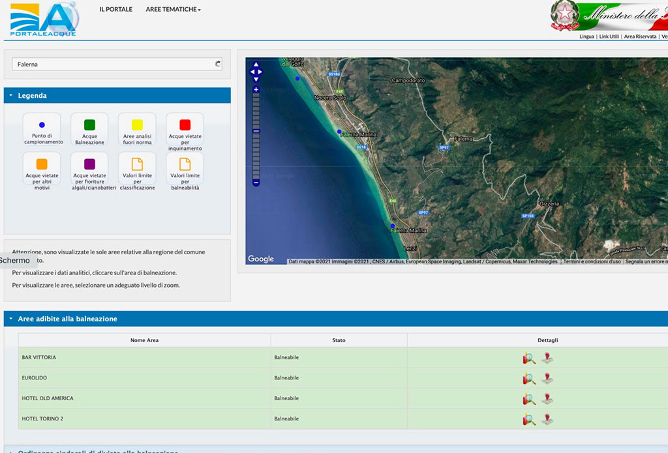Select the BAR VITTORIA row name
Screen dimensions: 668x453
(38, 357)
